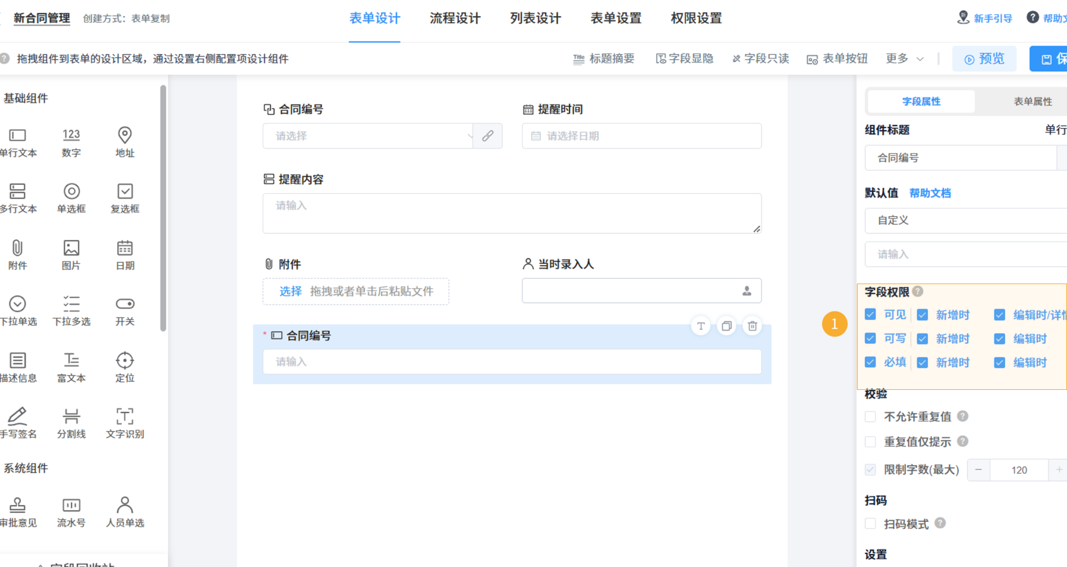Viewport: 1067px width, 567px height.
Task: Select the 附件 attachment component in sidebar
Action: point(18,254)
